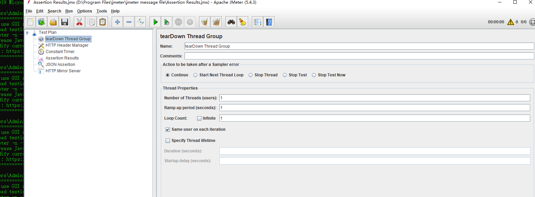535x197 pixels.
Task: Click the Stop test icon
Action: point(178,22)
